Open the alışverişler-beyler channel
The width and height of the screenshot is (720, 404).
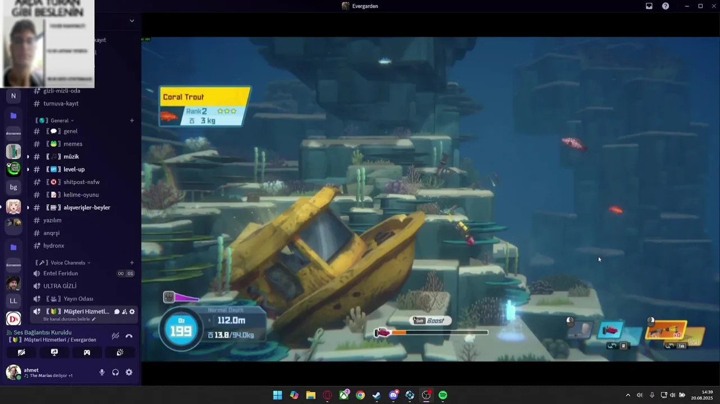click(83, 208)
